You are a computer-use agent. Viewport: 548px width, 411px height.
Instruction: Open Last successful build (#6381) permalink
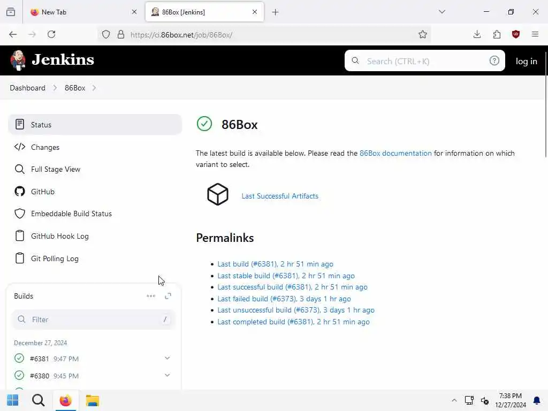click(293, 287)
